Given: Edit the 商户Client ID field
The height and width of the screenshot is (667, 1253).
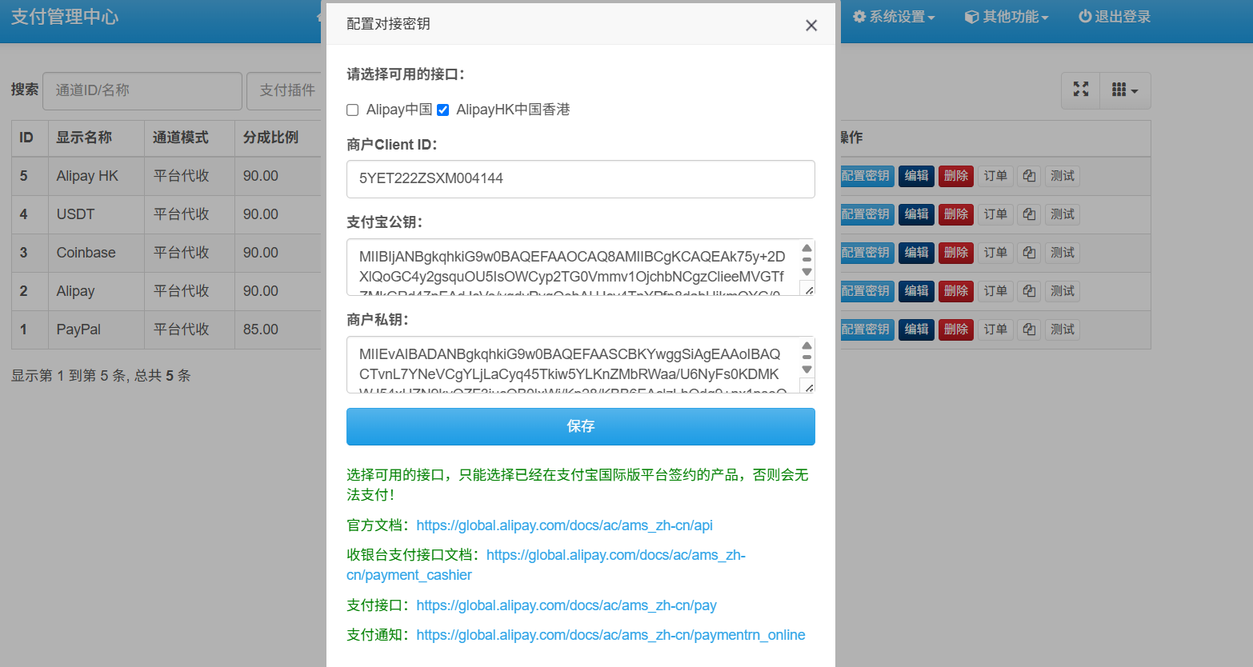Looking at the screenshot, I should pos(581,178).
